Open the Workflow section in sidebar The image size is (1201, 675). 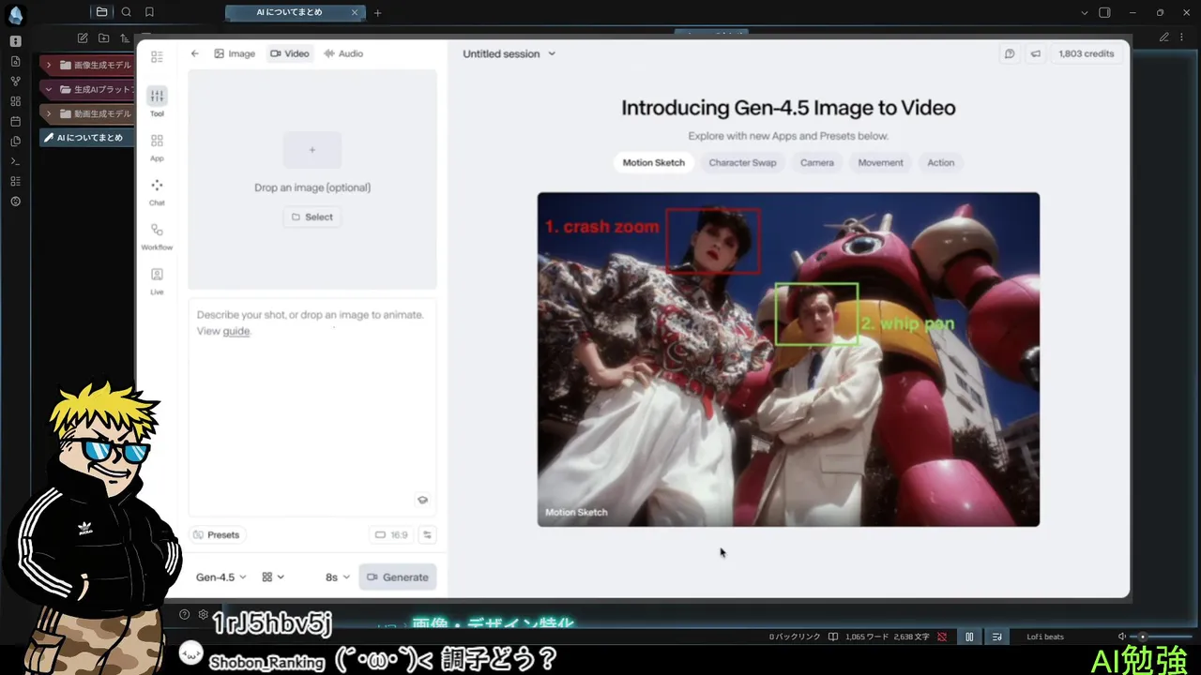click(x=157, y=236)
